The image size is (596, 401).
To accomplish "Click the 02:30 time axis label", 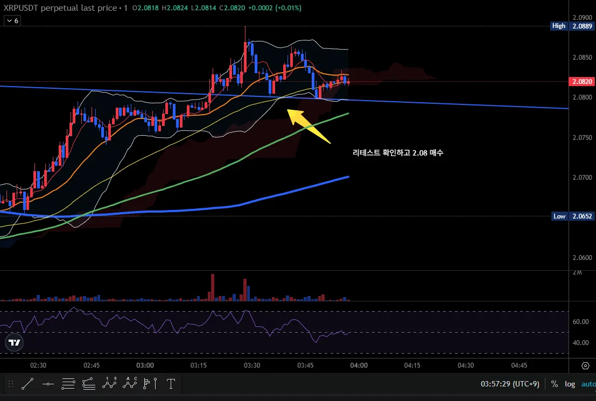I will coord(38,365).
